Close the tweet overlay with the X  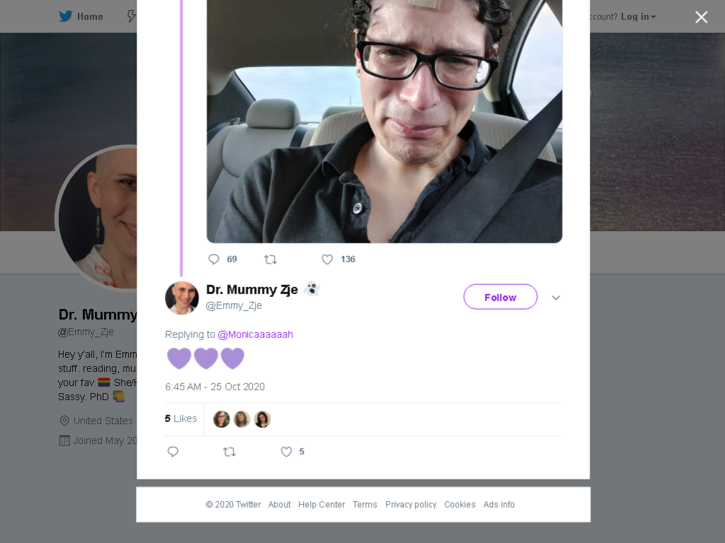click(702, 17)
